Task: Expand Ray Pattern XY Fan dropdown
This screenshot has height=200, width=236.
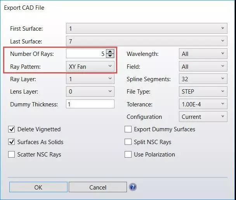Action: (x=90, y=66)
